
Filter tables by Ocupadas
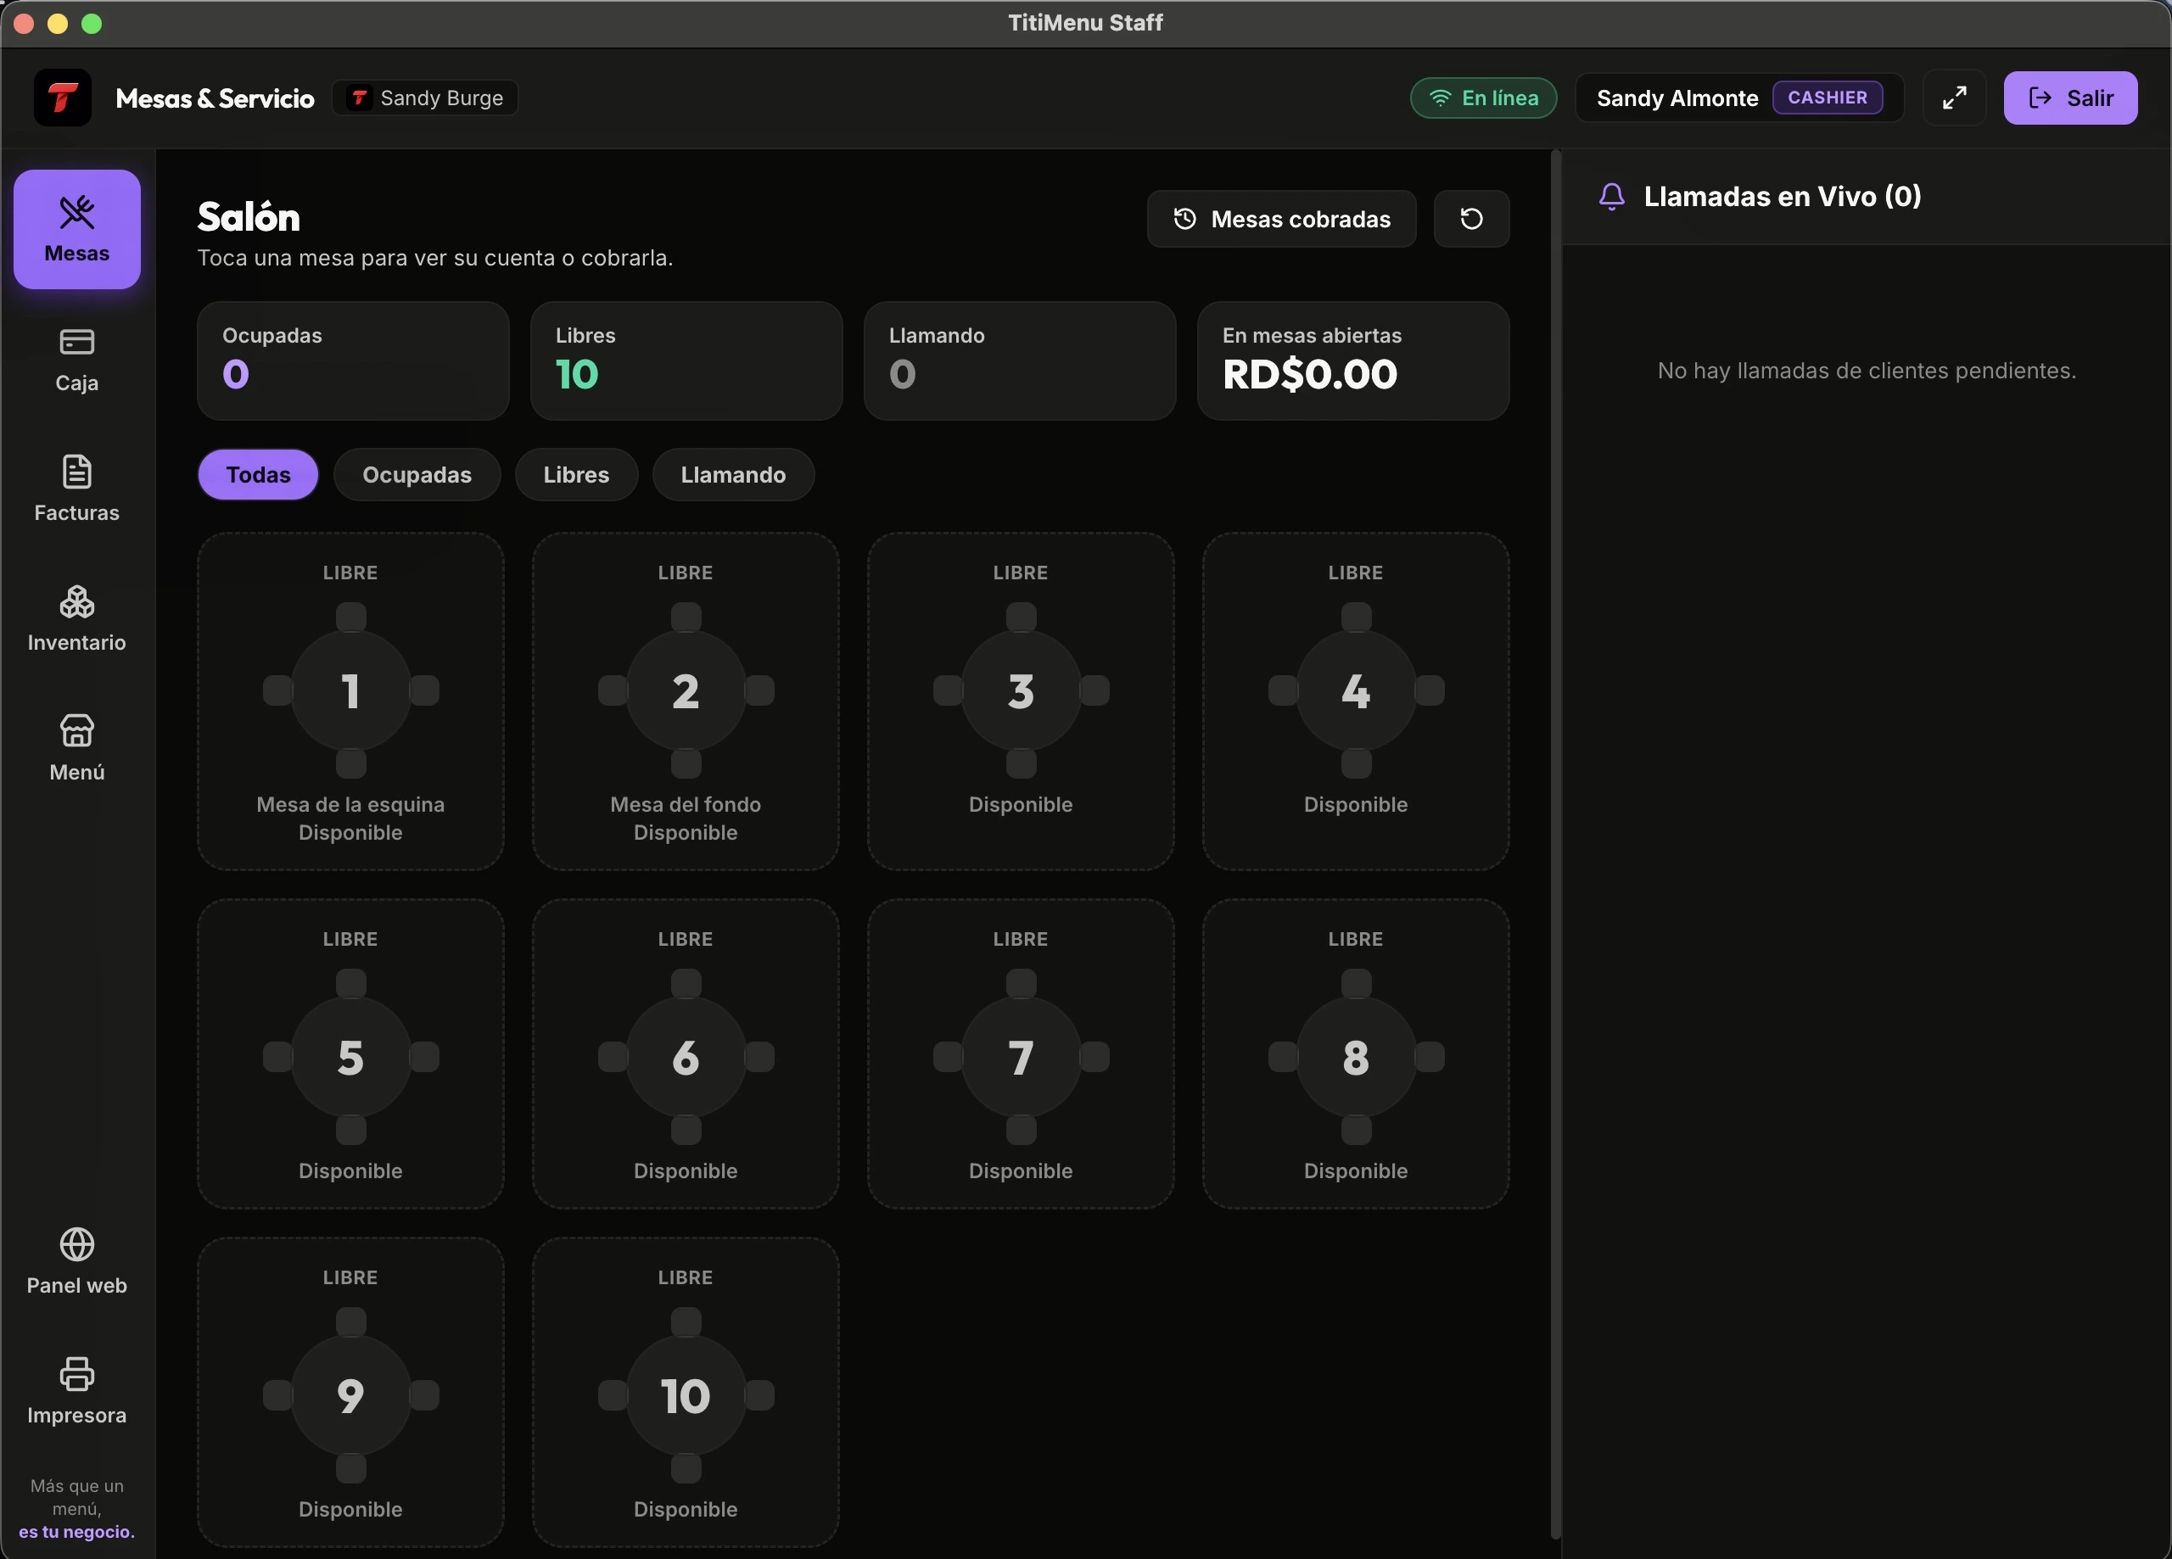coord(417,474)
